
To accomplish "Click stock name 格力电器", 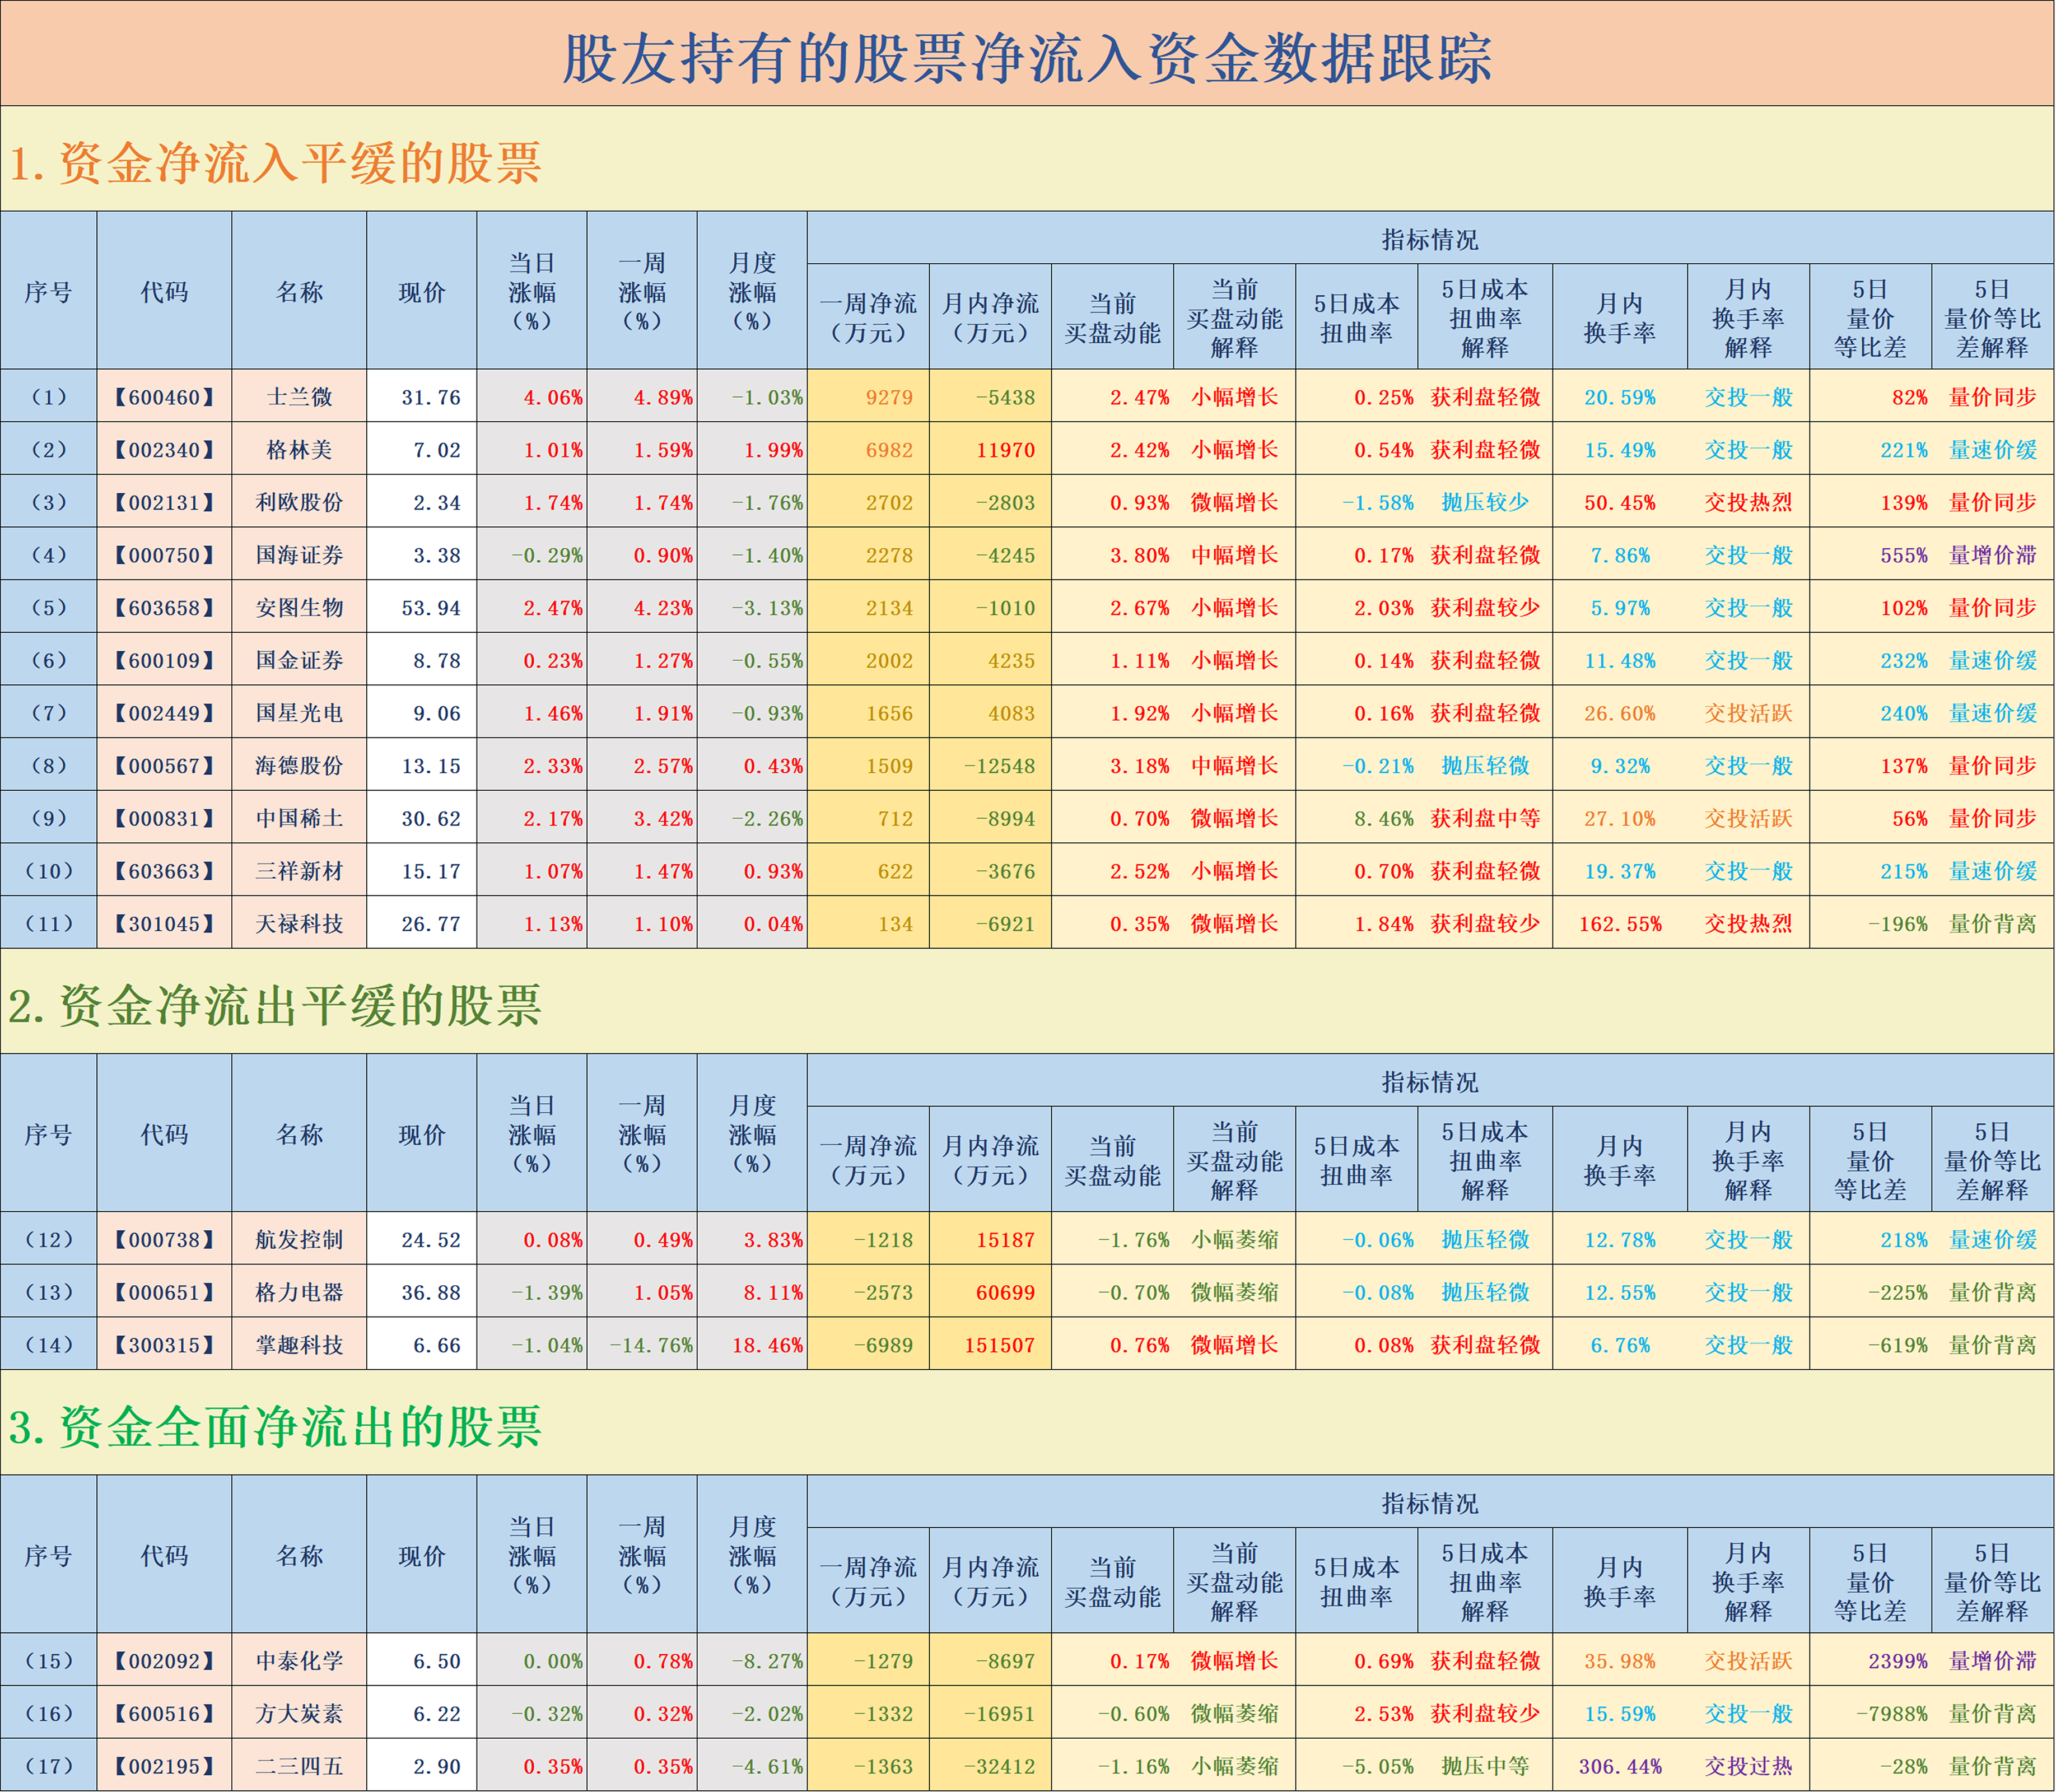I will click(x=299, y=1292).
